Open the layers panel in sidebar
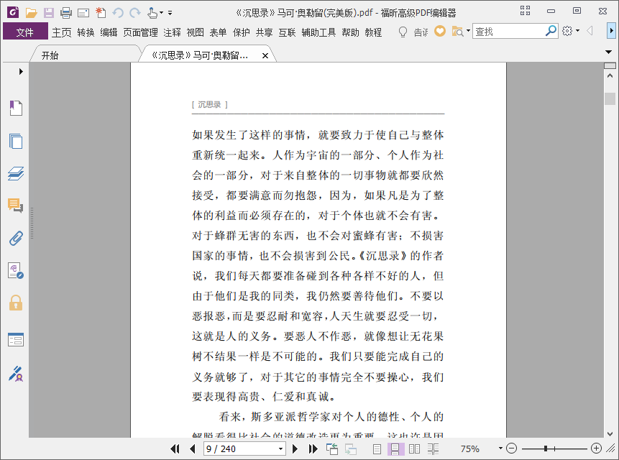Screen dimensions: 619x460 point(16,173)
